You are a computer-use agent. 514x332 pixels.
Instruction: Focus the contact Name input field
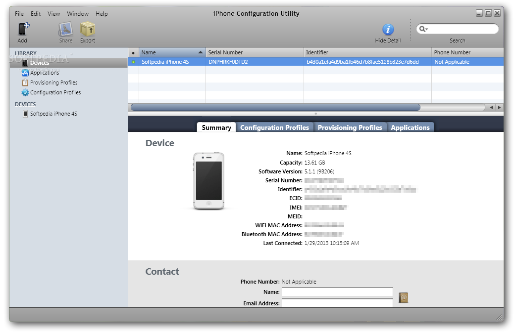(x=337, y=291)
